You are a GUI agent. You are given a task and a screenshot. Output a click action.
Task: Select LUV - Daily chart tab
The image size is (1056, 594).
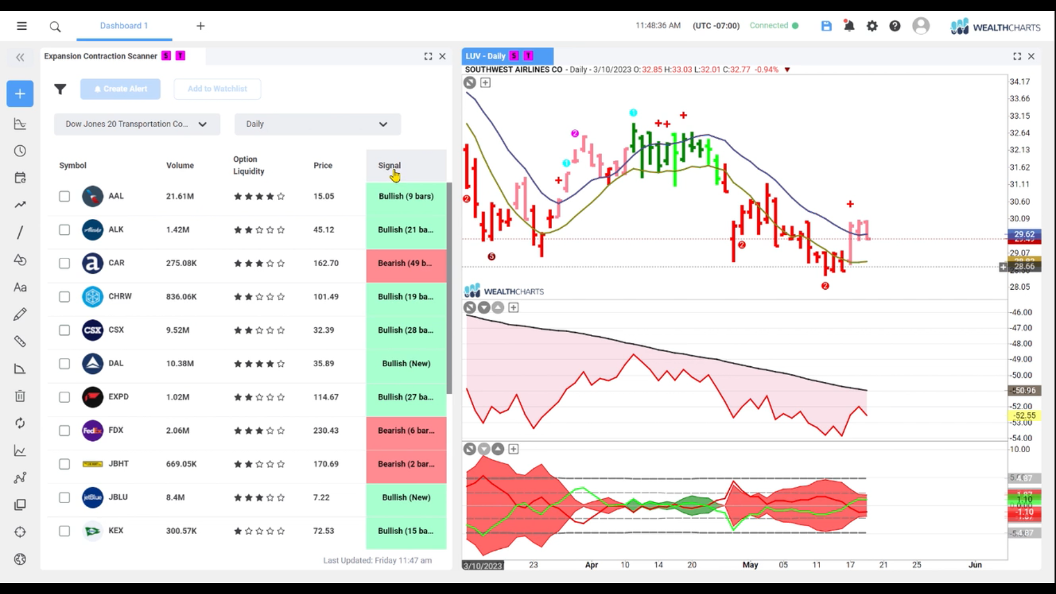click(485, 56)
